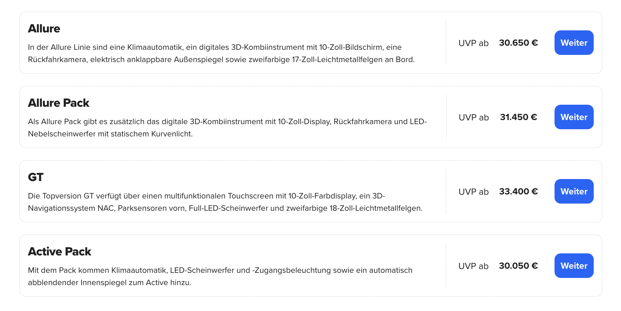The image size is (621, 311).
Task: Click GT description about Topversion Touchscreen
Action: pyautogui.click(x=225, y=202)
